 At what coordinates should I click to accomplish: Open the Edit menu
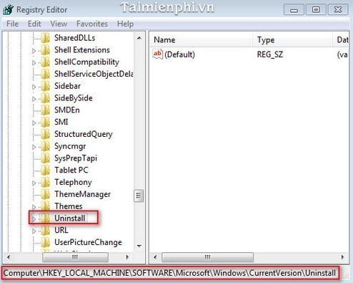(x=34, y=24)
